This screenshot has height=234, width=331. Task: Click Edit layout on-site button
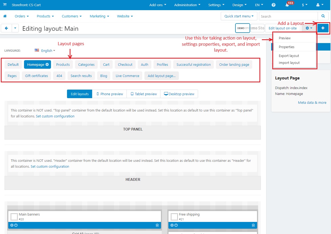(283, 28)
